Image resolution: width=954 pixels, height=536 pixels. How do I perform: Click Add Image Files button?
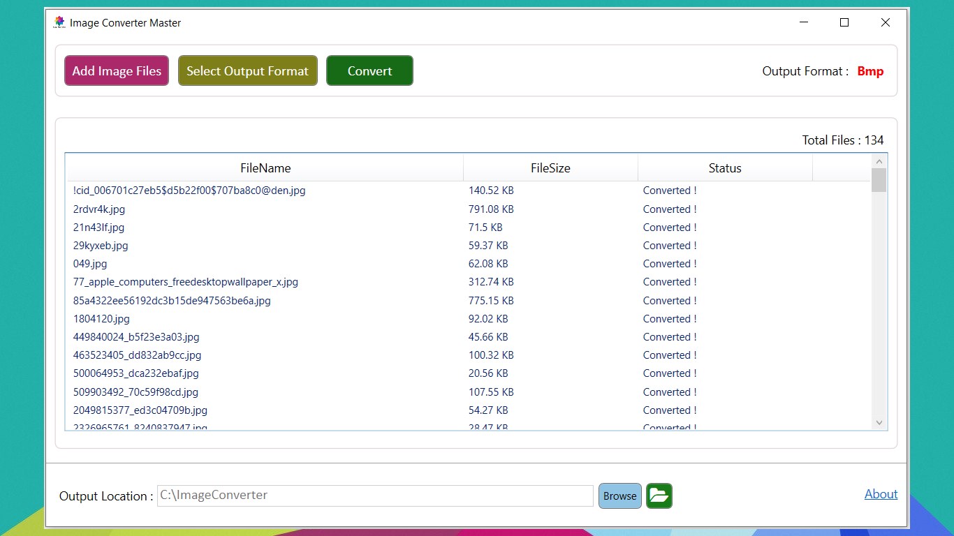tap(117, 70)
